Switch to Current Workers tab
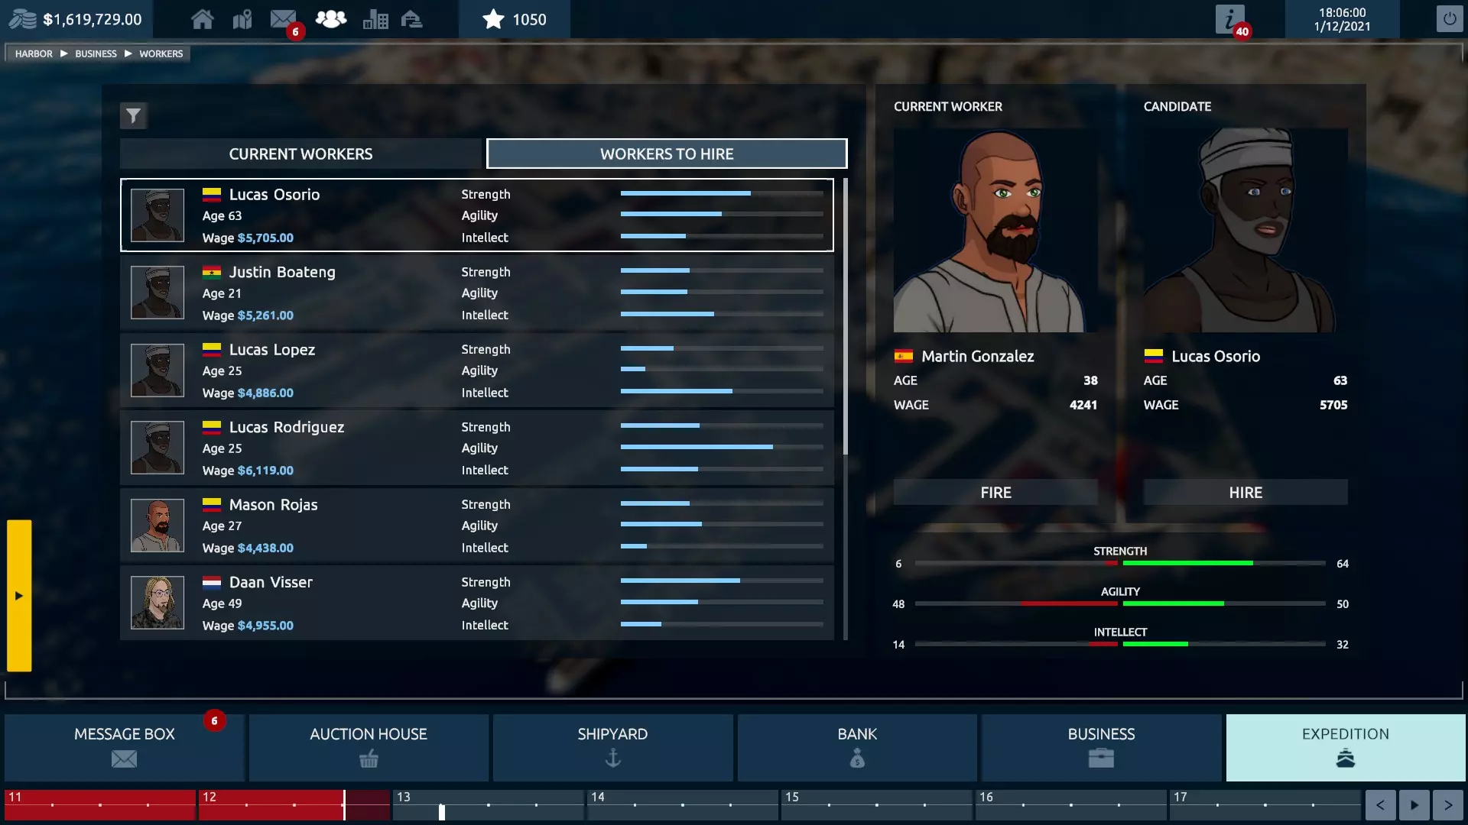Screen dimensions: 1468x825 tap(300, 154)
